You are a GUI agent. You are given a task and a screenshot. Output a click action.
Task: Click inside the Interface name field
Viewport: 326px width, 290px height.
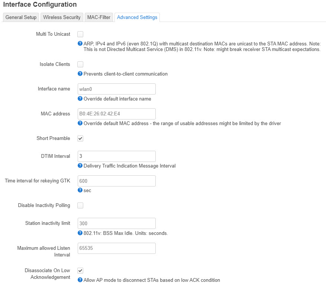pos(116,89)
